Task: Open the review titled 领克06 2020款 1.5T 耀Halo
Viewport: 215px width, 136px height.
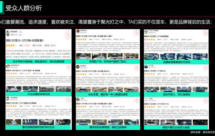Action: 155,71
